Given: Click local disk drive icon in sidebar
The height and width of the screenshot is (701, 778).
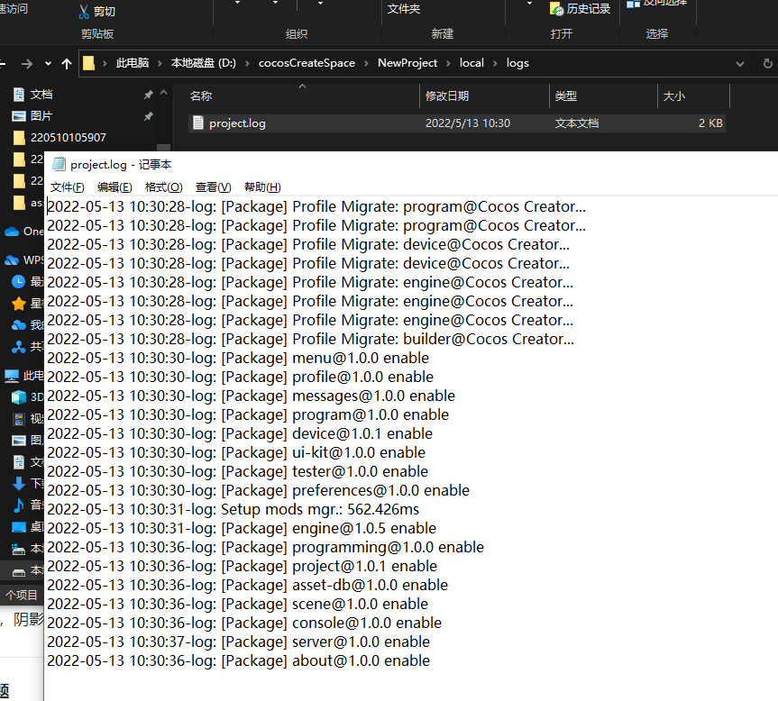Looking at the screenshot, I should [18, 571].
